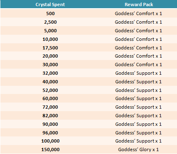Screen dimensions: 177x154
Task: Click the 96,000 crystal value
Action: click(x=50, y=133)
